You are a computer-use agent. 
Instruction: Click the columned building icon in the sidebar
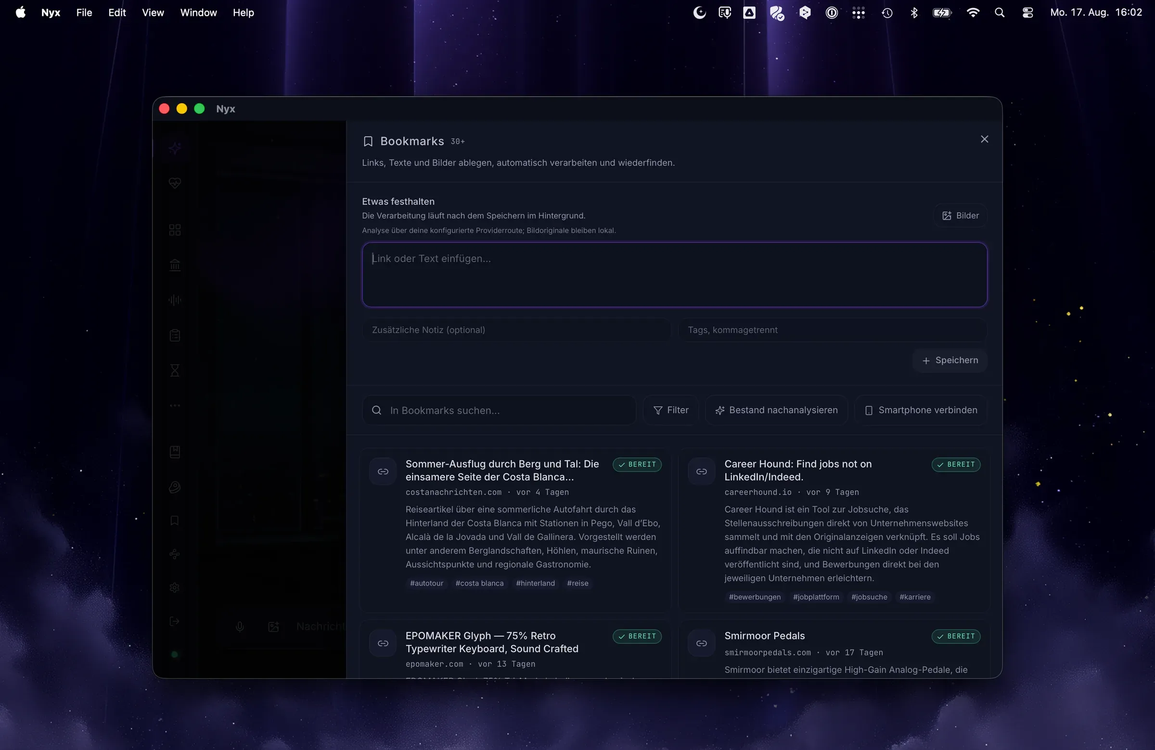pos(175,265)
